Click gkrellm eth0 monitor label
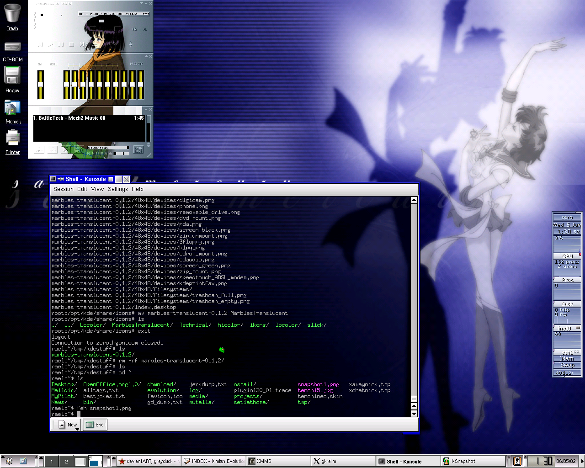The height and width of the screenshot is (468, 585). pyautogui.click(x=567, y=352)
